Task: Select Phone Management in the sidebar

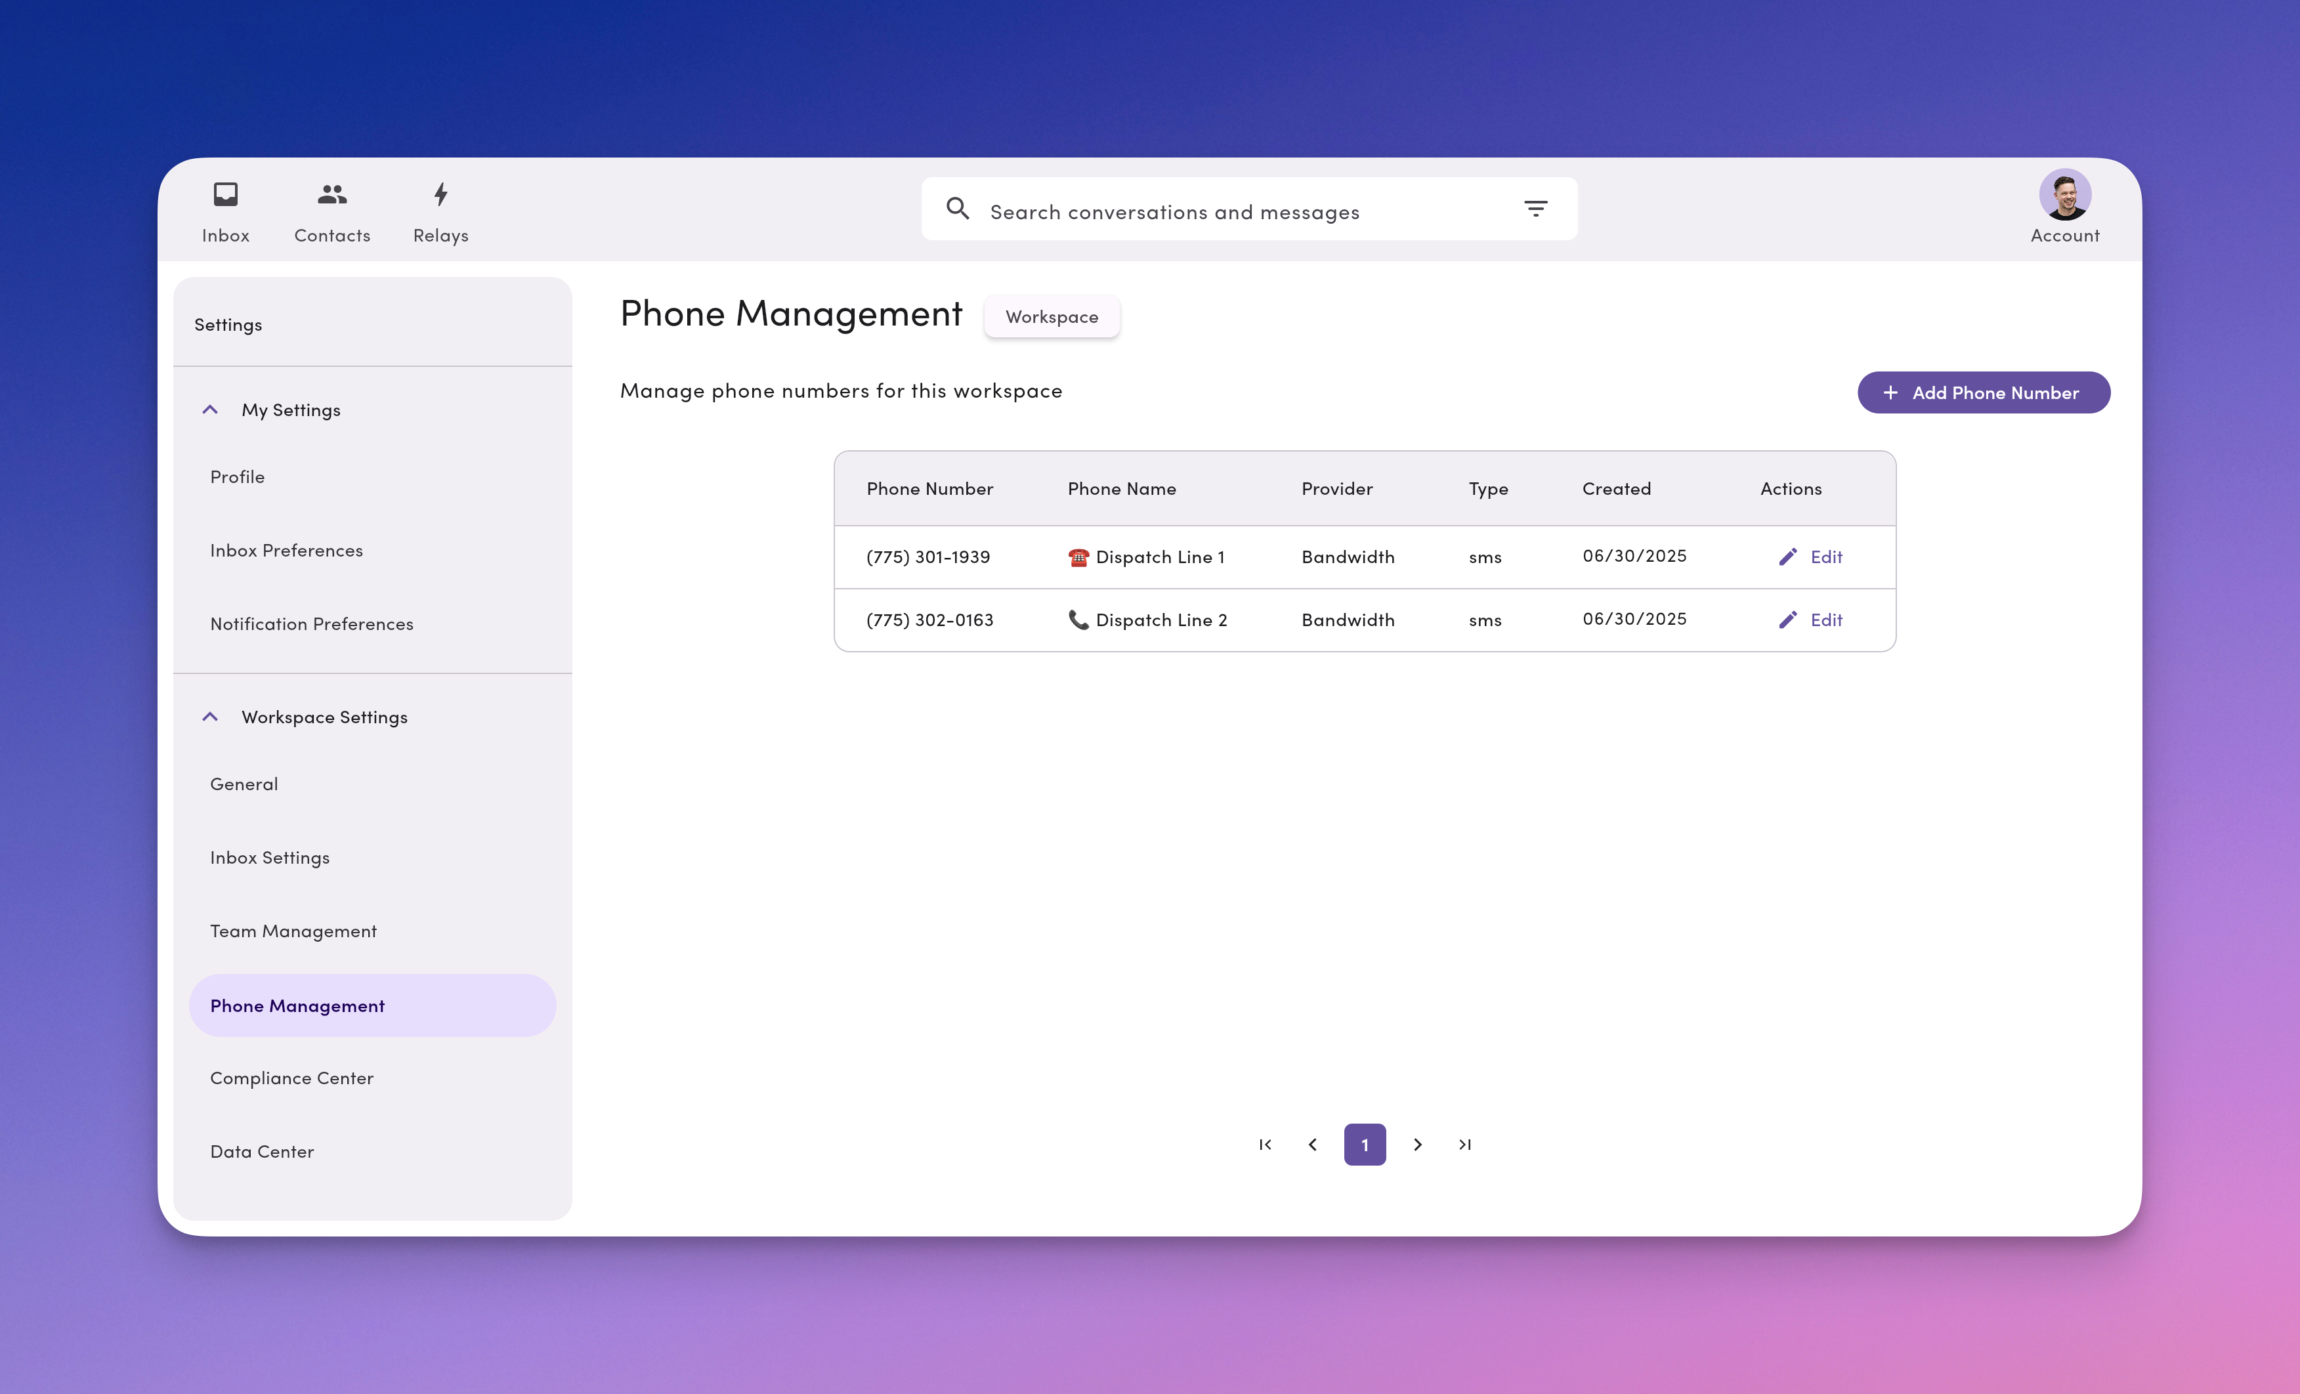Action: pos(298,1005)
